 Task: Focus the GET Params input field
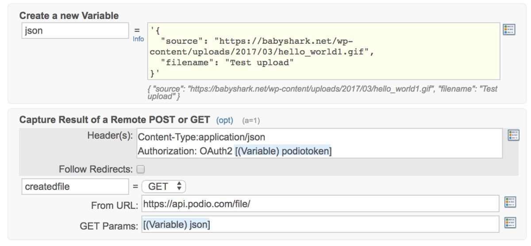(x=320, y=224)
